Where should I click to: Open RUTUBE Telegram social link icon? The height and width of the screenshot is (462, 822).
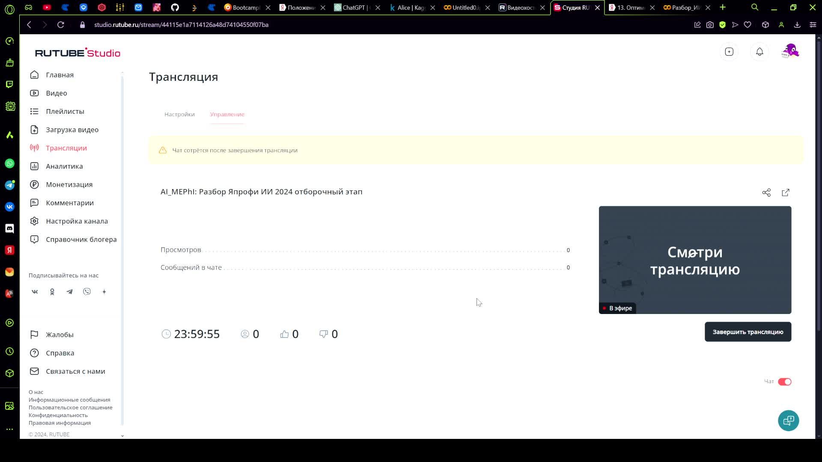pos(69,292)
